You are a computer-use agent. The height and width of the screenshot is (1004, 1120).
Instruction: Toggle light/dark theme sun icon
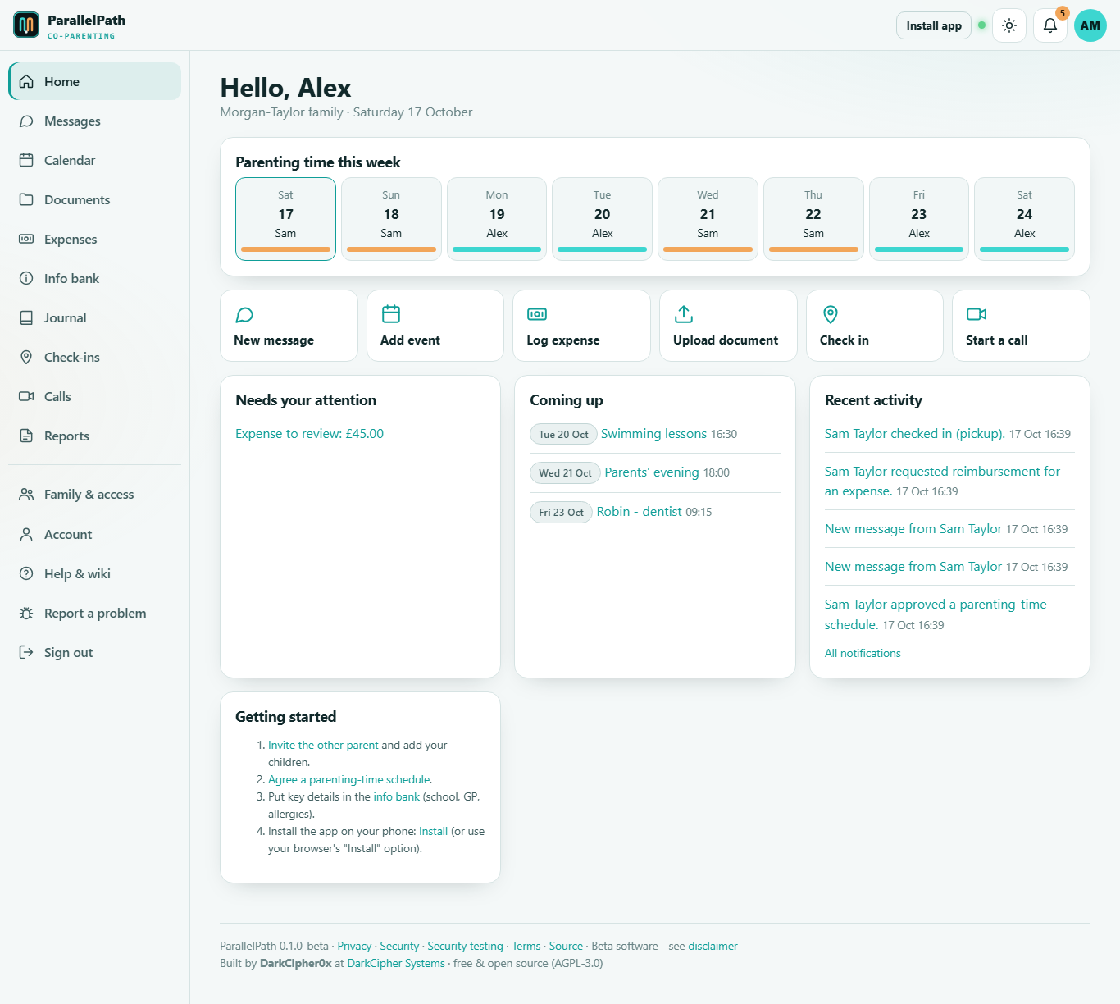[1009, 25]
